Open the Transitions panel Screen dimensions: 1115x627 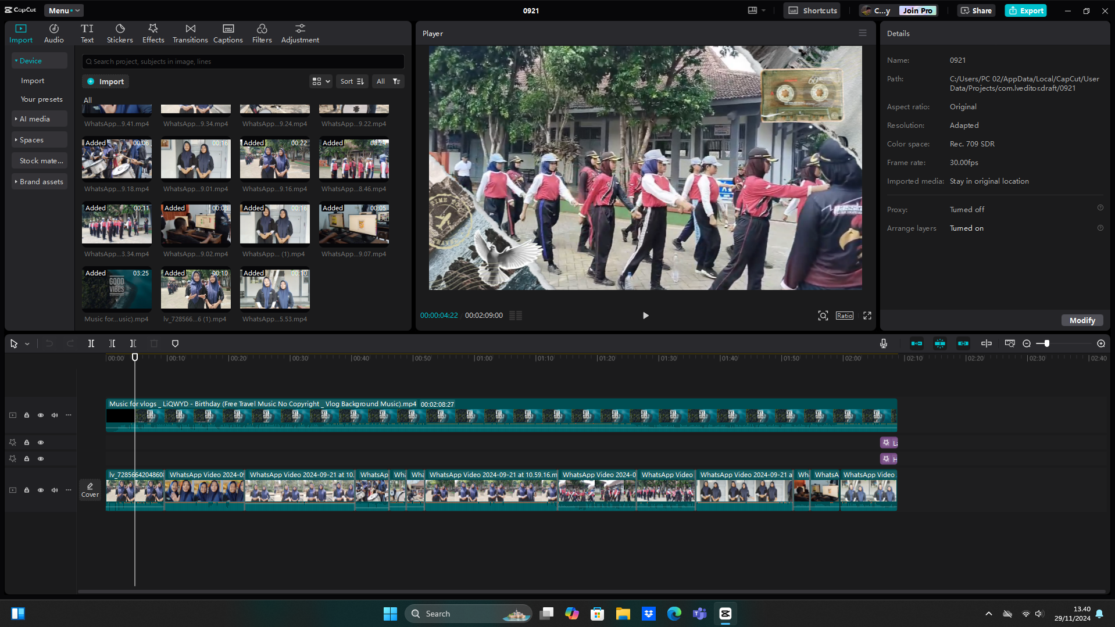[x=190, y=33]
